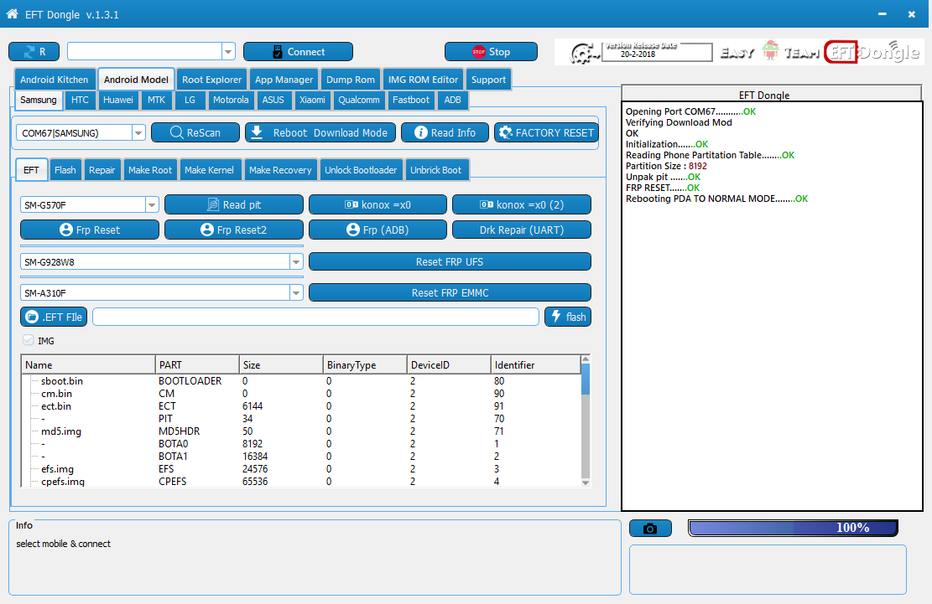Image resolution: width=932 pixels, height=604 pixels.
Task: Open the Dump Rom tab
Action: (x=351, y=80)
